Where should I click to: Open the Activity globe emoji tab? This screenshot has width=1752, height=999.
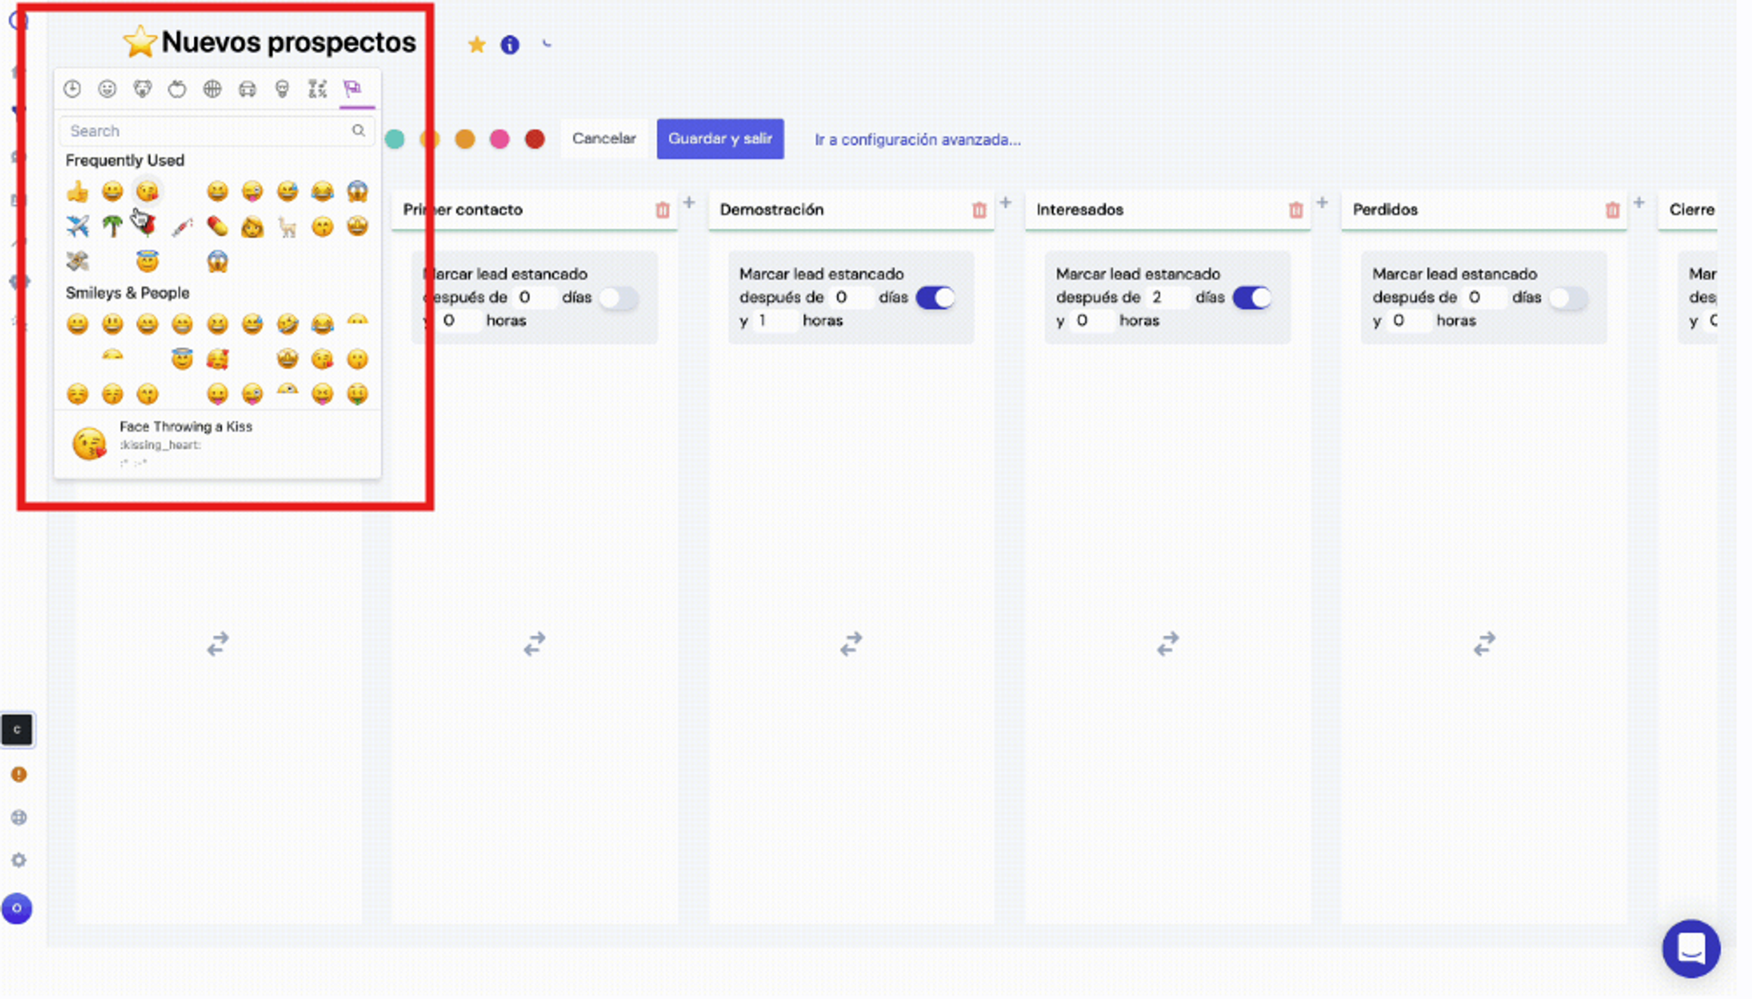coord(212,88)
